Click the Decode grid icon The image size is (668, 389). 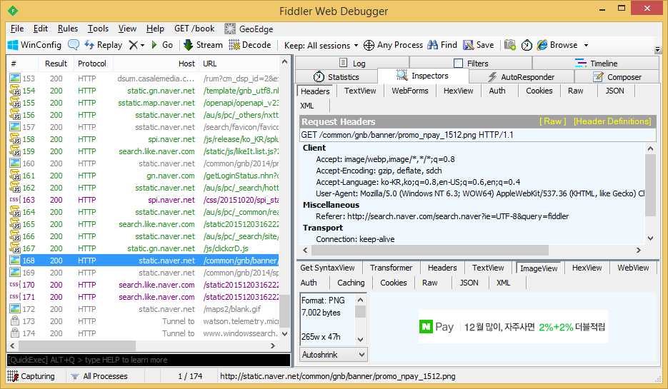pyautogui.click(x=234, y=45)
